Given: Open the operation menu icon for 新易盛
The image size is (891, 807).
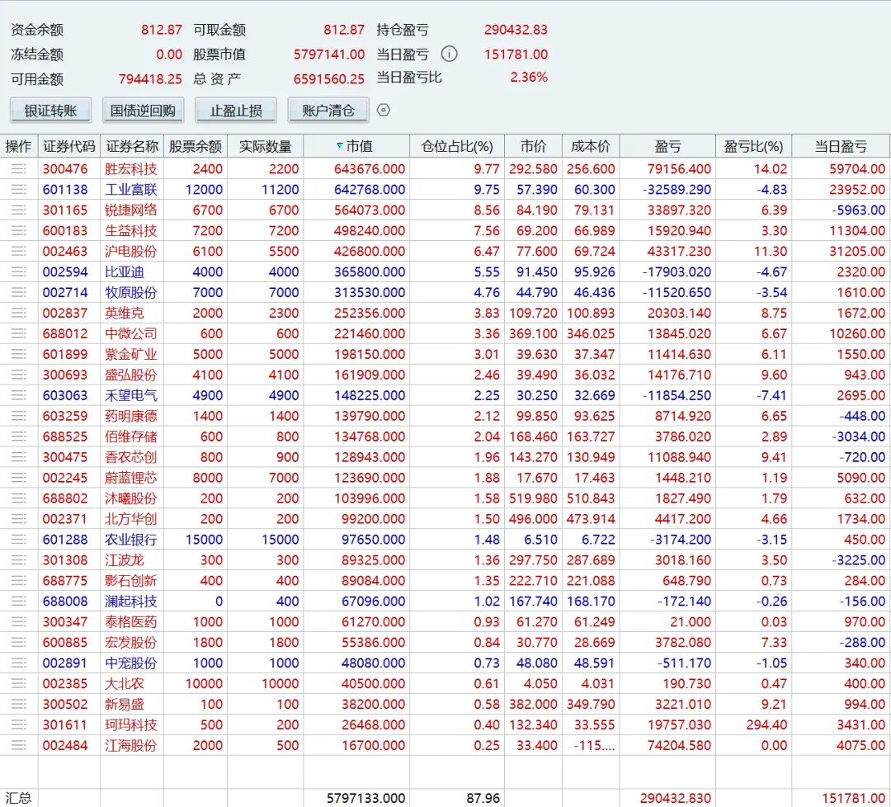Looking at the screenshot, I should coord(19,704).
